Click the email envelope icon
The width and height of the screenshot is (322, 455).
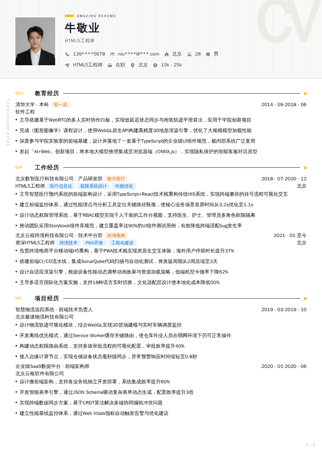coord(112,54)
